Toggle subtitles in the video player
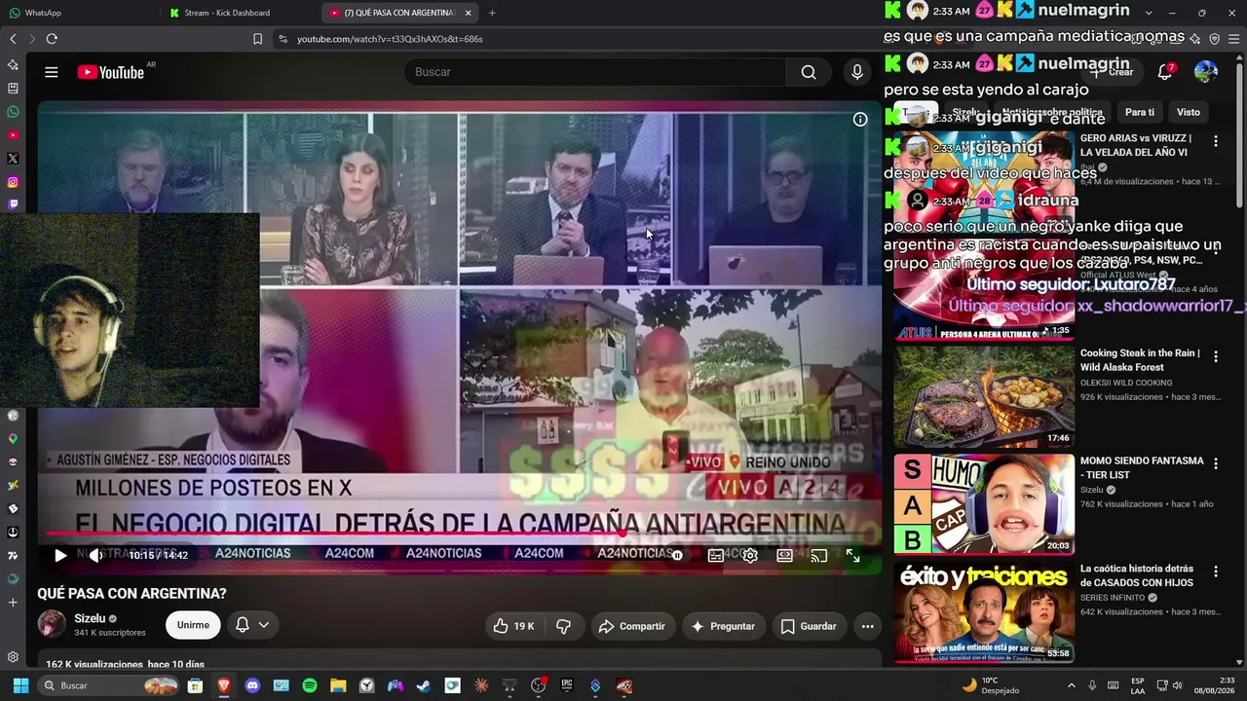This screenshot has height=701, width=1247. coord(715,556)
